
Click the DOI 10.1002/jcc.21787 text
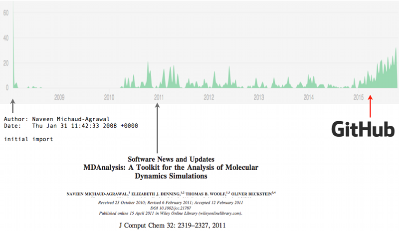171,208
